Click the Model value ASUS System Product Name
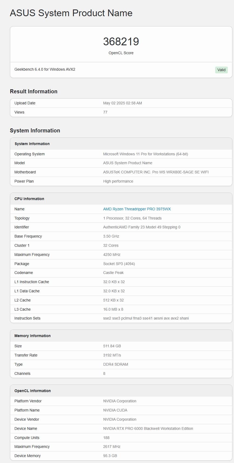234x463 pixels. tap(128, 163)
